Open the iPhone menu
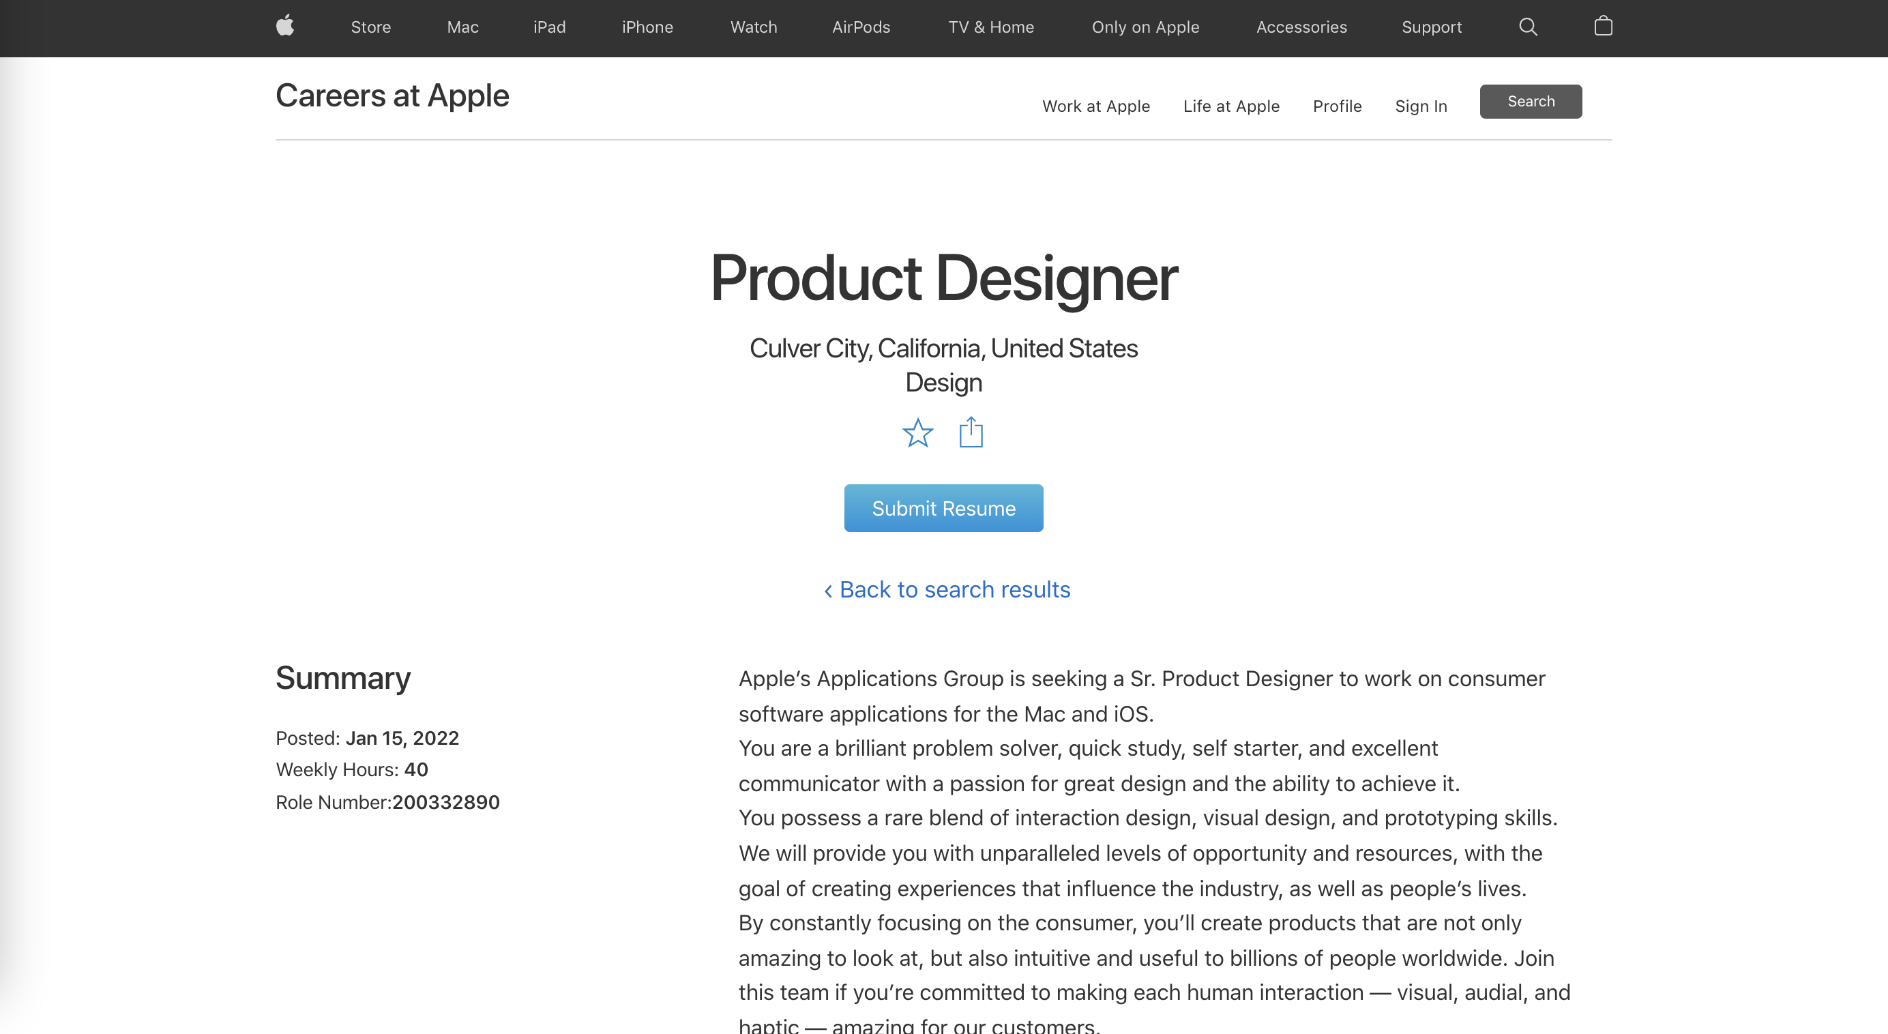Viewport: 1888px width, 1034px height. click(x=647, y=27)
